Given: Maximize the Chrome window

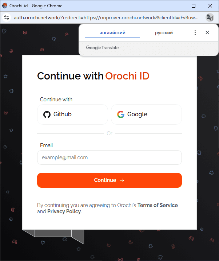Looking at the screenshot, I should click(194, 6).
